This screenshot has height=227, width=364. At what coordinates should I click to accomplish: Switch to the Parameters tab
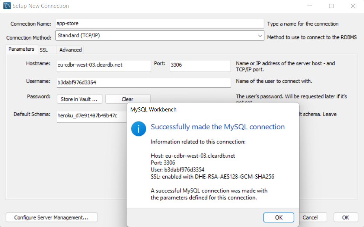[21, 49]
